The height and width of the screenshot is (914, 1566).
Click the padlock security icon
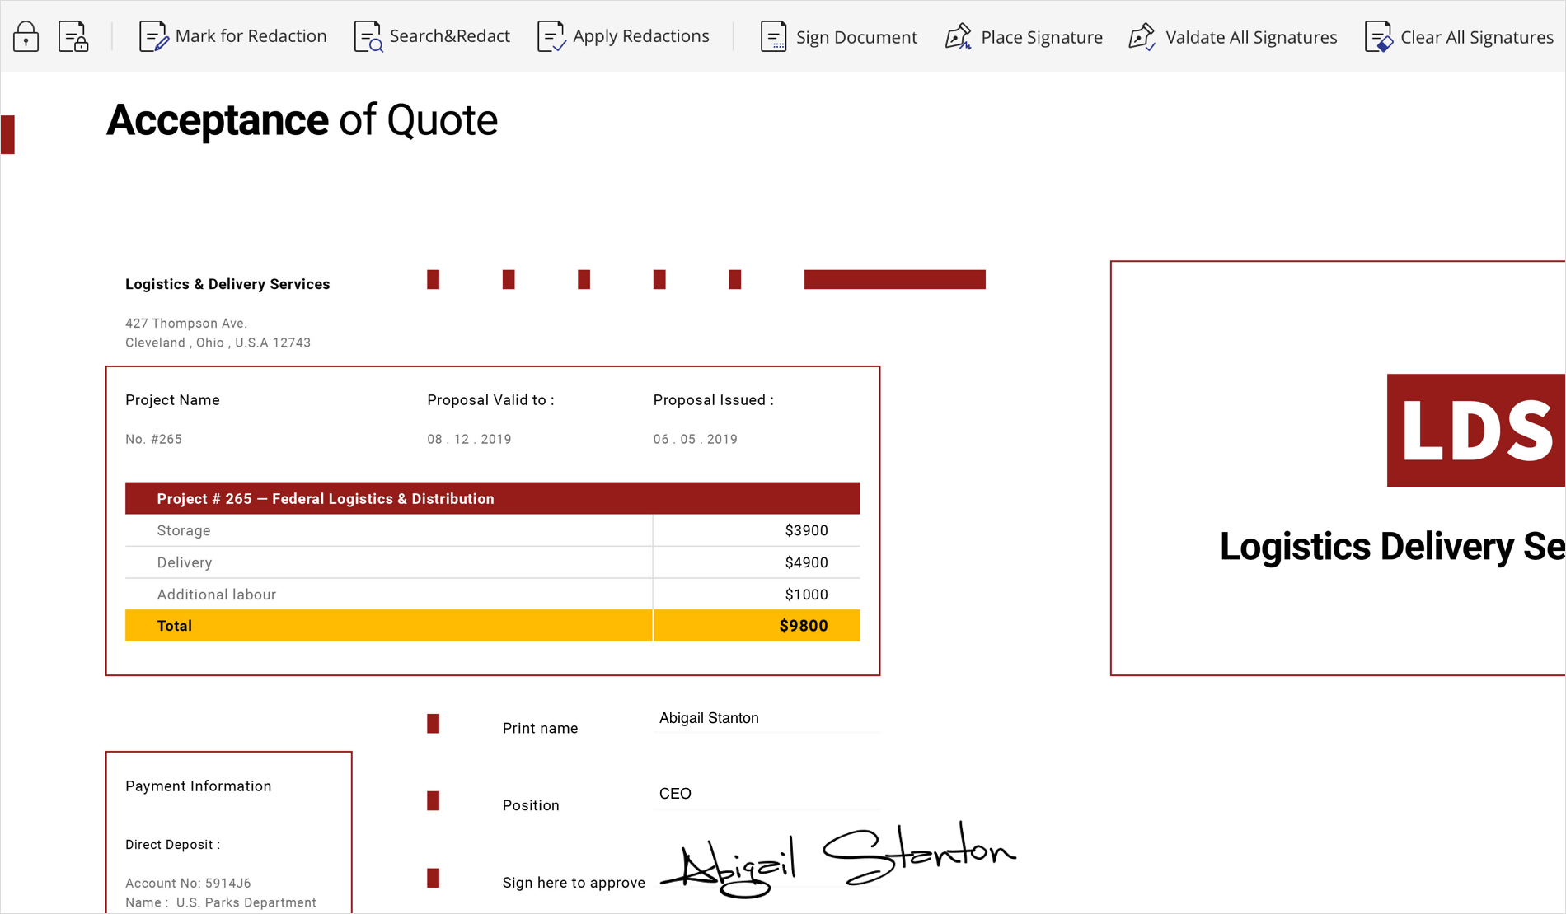[x=26, y=37]
